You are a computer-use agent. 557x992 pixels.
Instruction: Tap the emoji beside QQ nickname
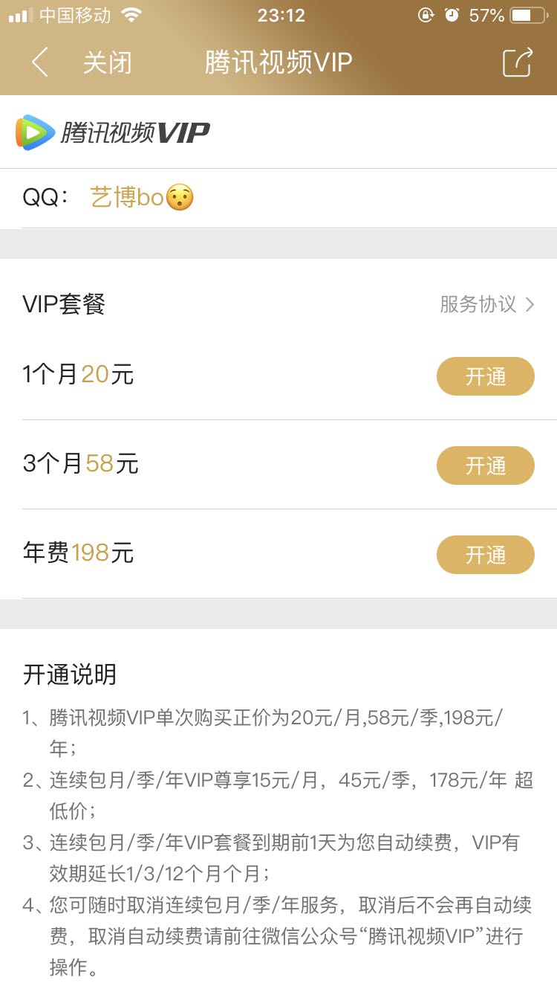(180, 198)
